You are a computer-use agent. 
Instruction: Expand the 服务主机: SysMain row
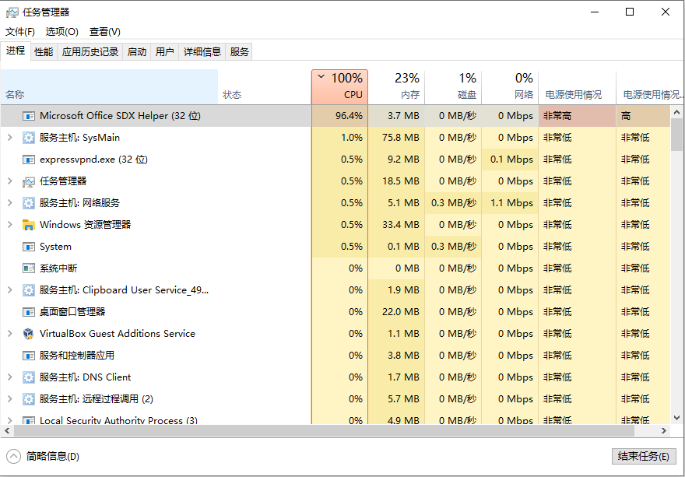tap(9, 138)
